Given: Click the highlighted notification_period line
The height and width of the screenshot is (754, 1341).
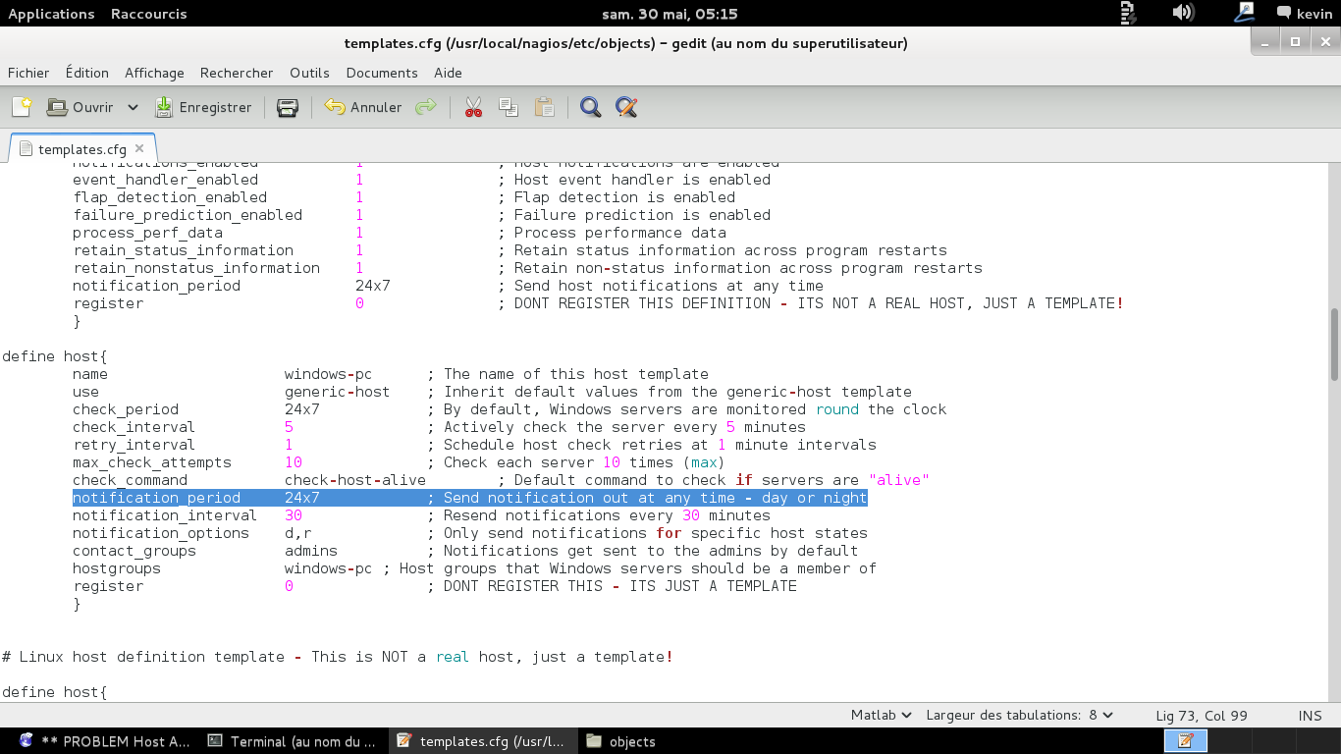Looking at the screenshot, I should click(469, 498).
